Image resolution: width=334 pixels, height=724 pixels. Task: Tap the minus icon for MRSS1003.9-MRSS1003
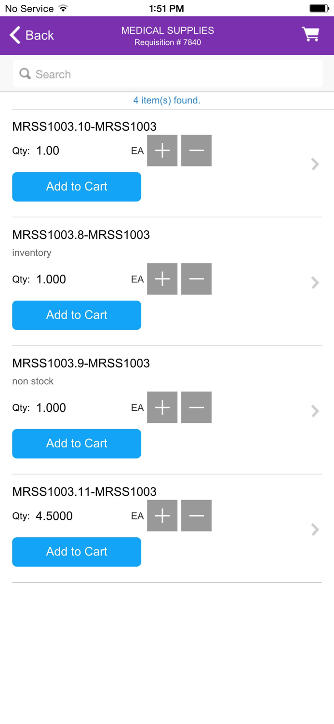click(x=196, y=407)
